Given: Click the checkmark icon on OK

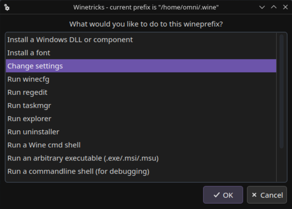Looking at the screenshot, I should click(216, 195).
